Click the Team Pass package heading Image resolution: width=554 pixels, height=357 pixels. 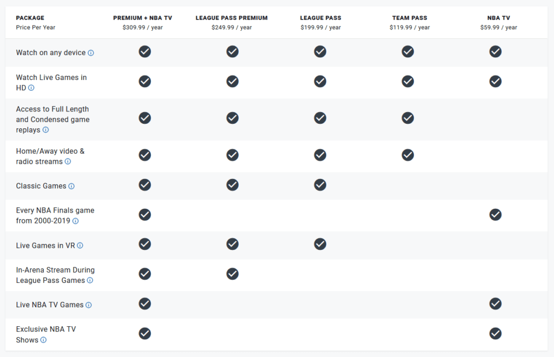(x=410, y=18)
